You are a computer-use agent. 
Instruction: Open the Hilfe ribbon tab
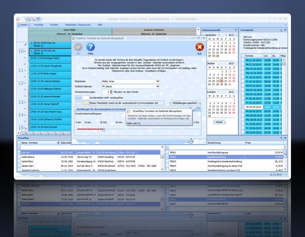click(x=100, y=25)
